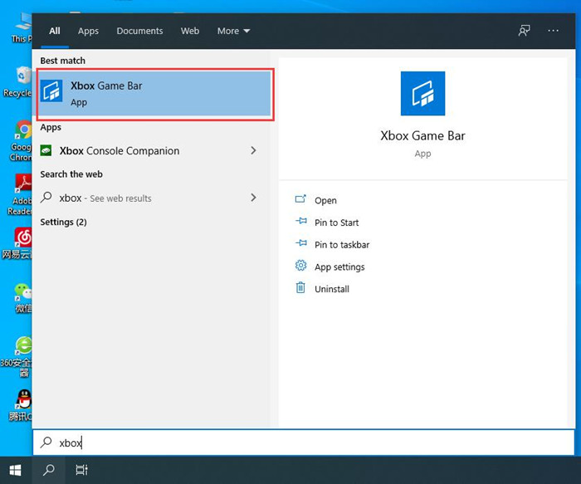Viewport: 581px width, 484px height.
Task: Click the large Xbox Game Bar tile icon
Action: point(422,93)
